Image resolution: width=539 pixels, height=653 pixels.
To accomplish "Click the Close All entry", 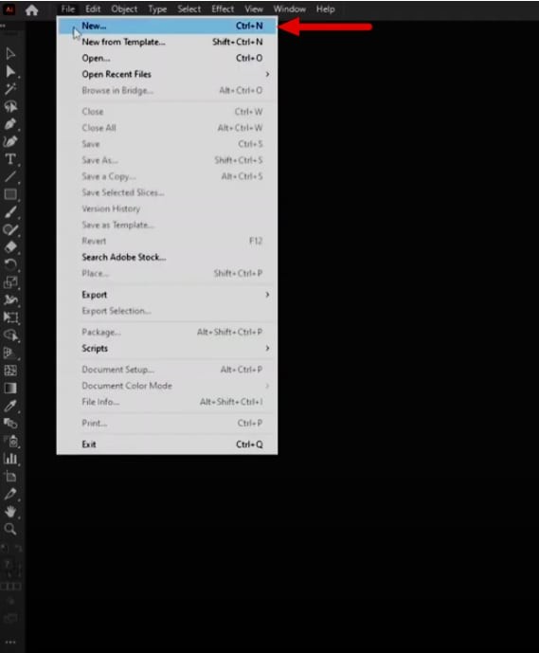I will (167, 128).
